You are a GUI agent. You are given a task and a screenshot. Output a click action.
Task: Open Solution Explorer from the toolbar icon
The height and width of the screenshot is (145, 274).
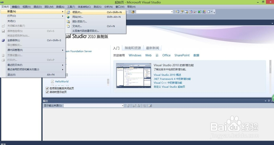click(x=177, y=12)
